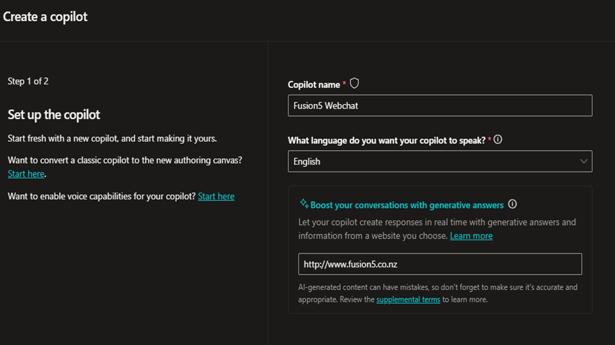Screen dimensions: 615x345
Task: Open the language dropdown showing English
Action: (x=432, y=161)
